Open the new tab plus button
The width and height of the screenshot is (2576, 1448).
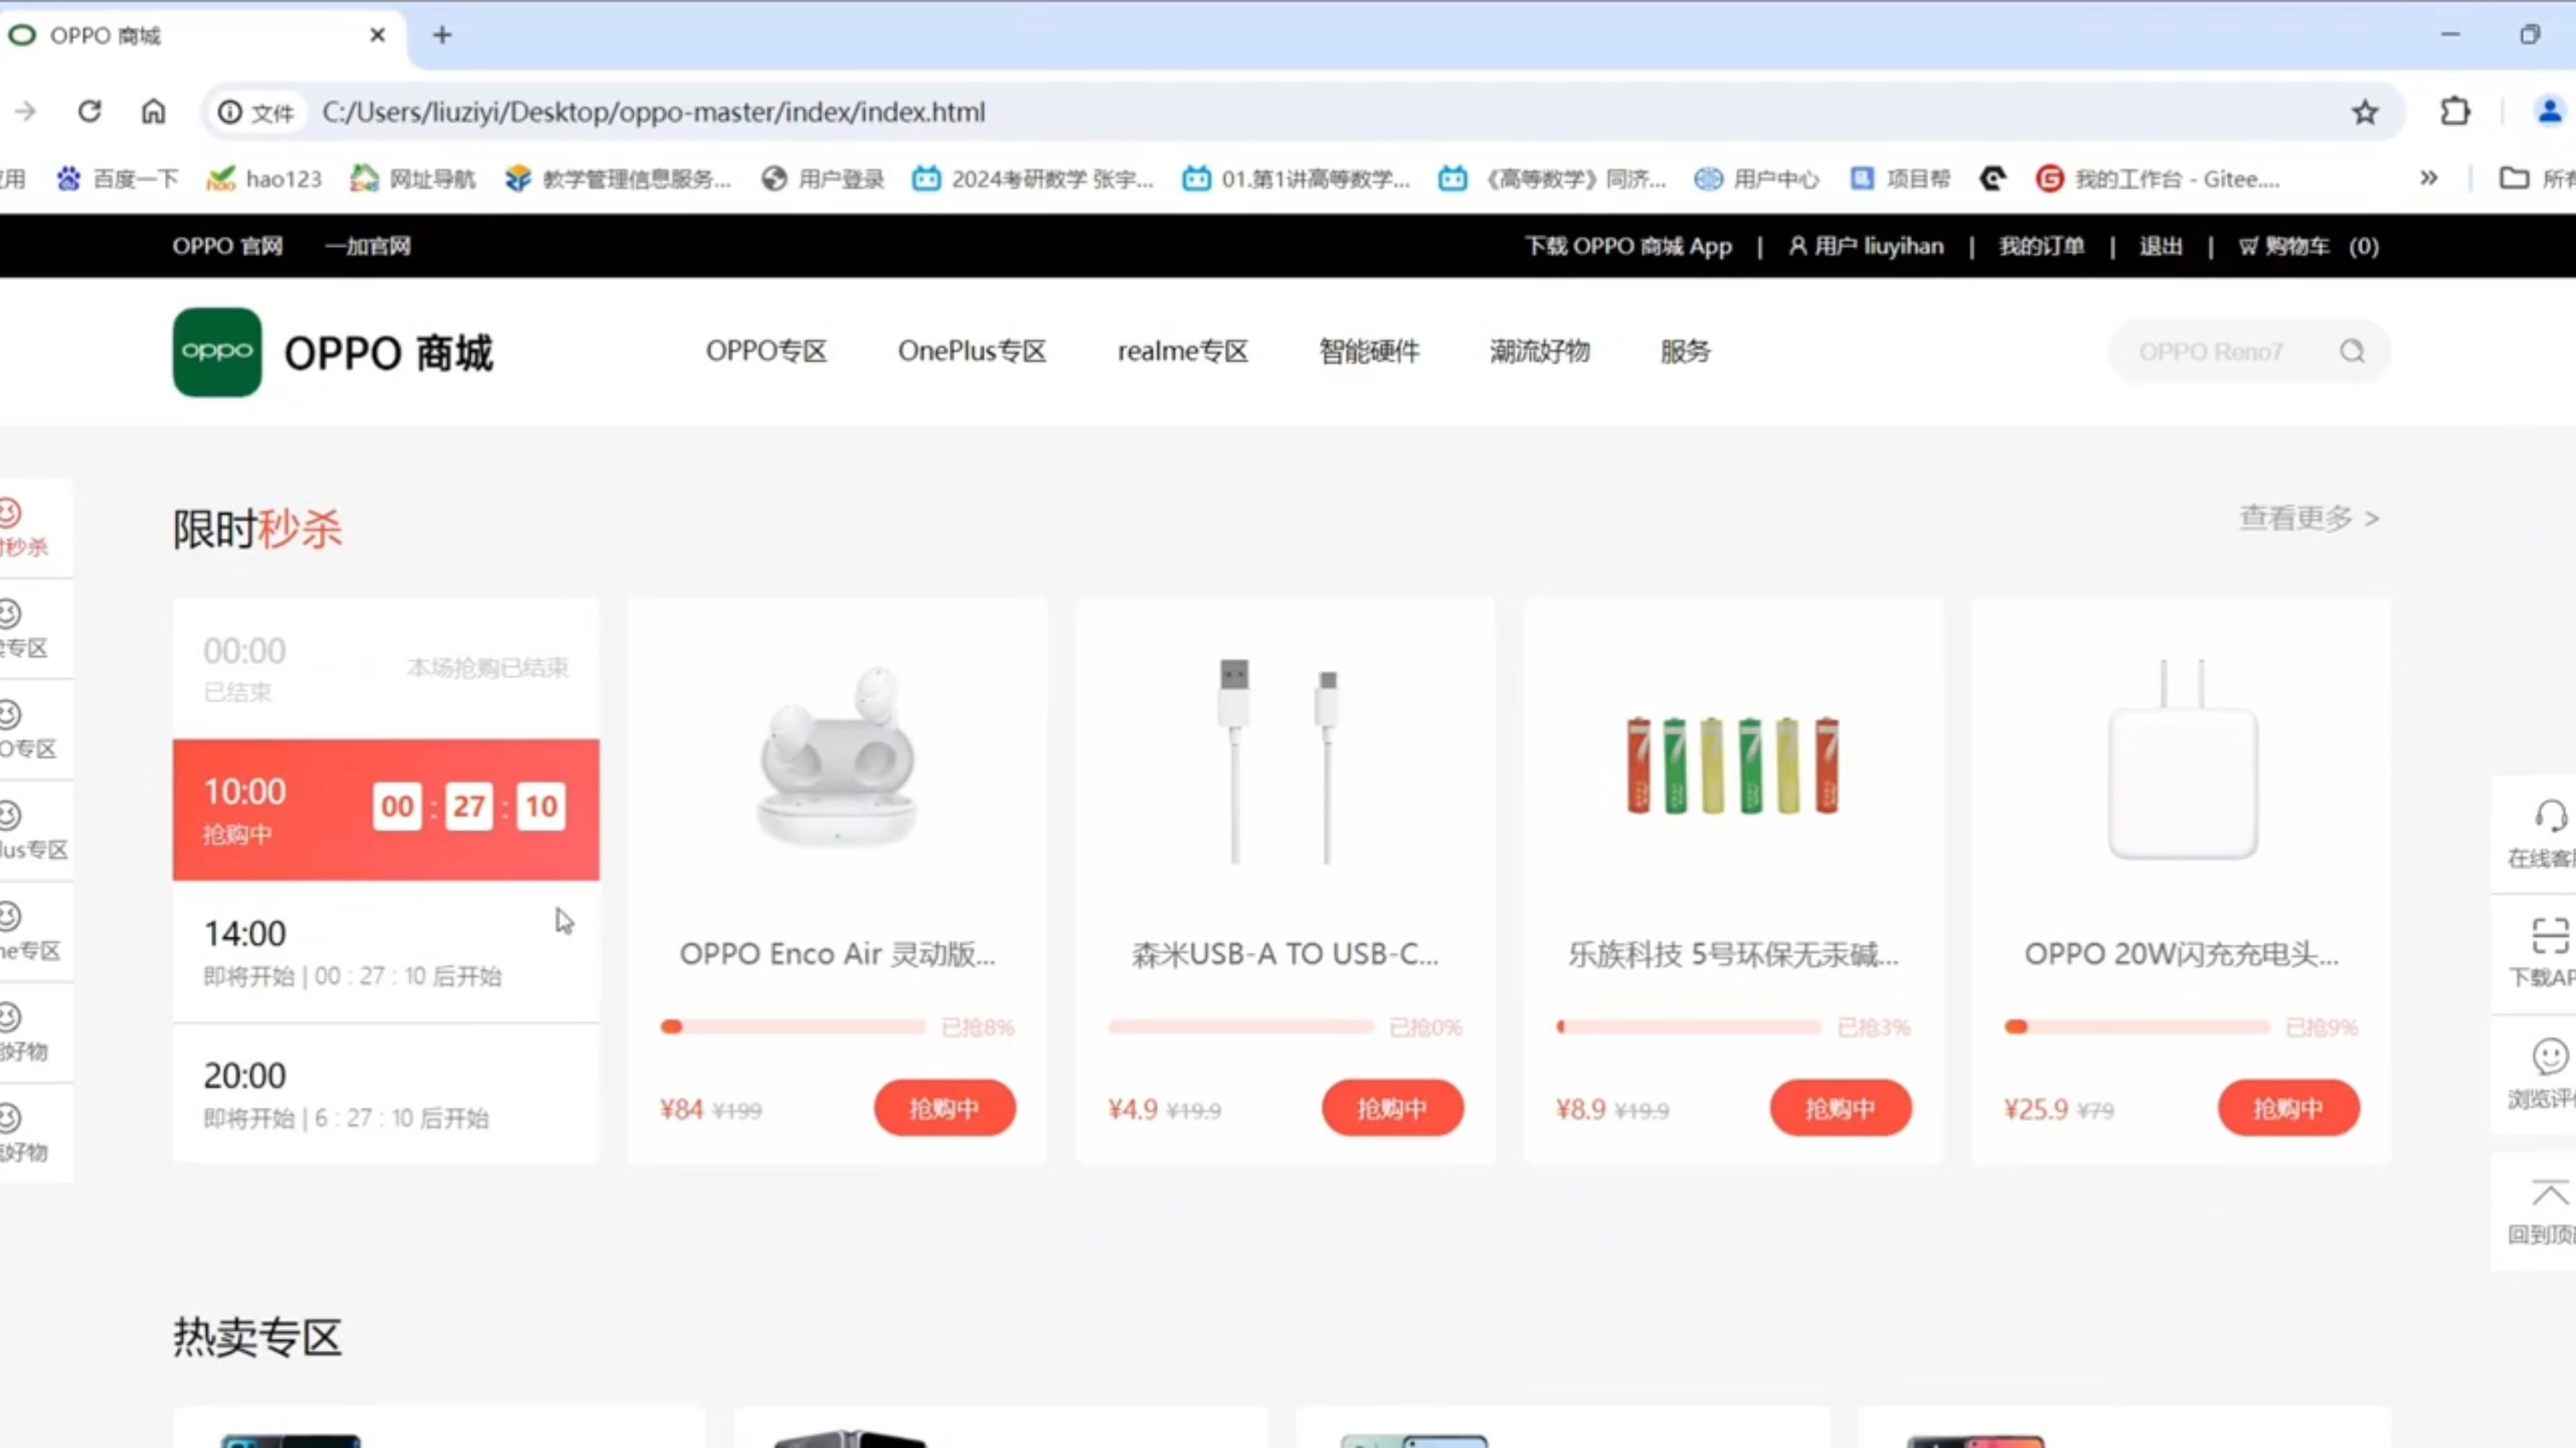coord(442,36)
